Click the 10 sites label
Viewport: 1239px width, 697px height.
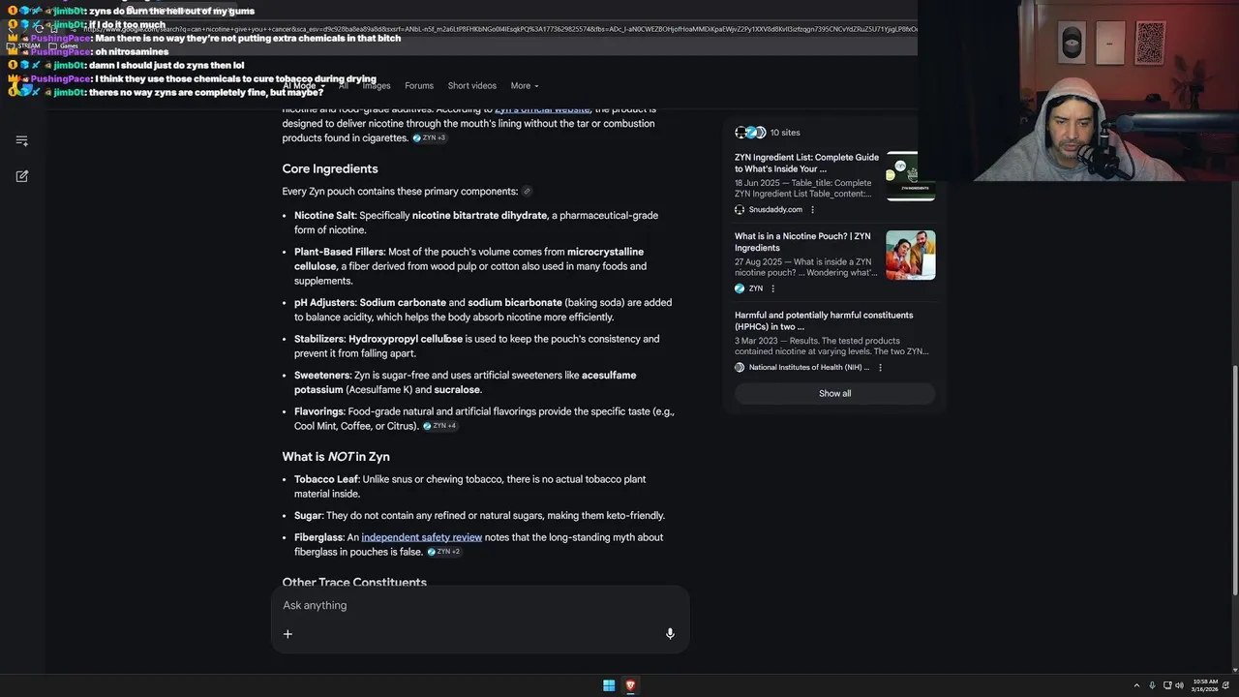[785, 133]
